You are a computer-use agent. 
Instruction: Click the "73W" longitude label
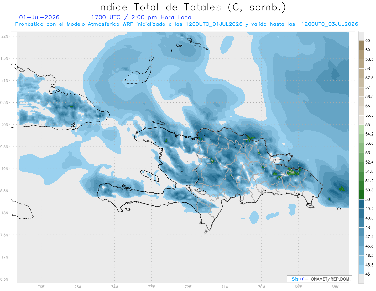pyautogui.click(x=151, y=287)
